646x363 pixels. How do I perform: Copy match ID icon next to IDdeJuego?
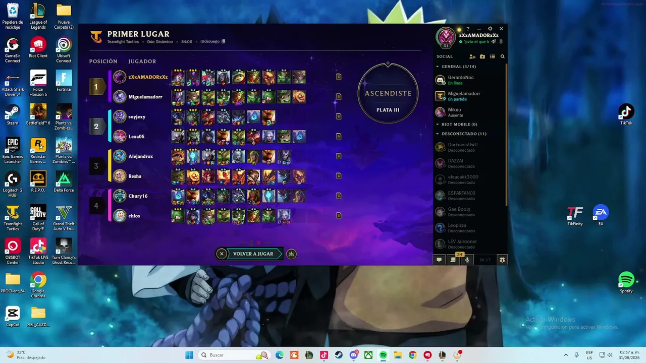click(x=224, y=41)
